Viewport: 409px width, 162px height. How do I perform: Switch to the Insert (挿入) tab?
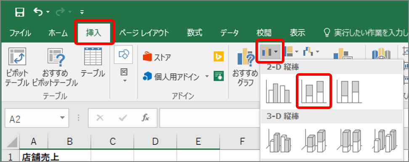point(94,33)
